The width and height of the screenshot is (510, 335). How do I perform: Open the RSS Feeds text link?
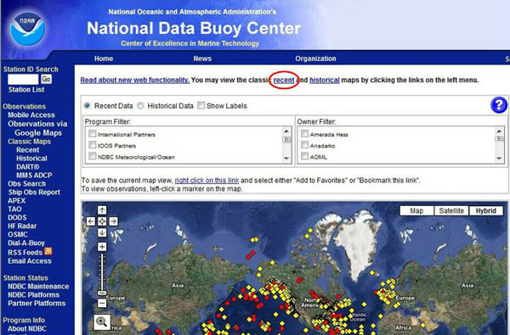coord(25,253)
